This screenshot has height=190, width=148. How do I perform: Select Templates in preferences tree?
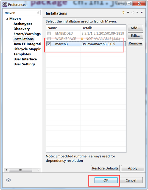coord(22,54)
